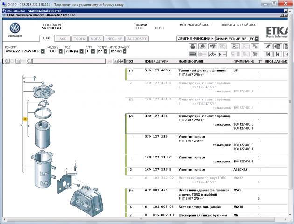The height and width of the screenshot is (224, 294).
Task: Select part number 3C0 127 113
Action: 156,137
